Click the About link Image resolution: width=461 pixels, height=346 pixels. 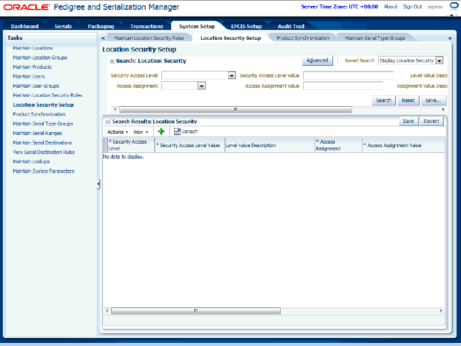[391, 6]
